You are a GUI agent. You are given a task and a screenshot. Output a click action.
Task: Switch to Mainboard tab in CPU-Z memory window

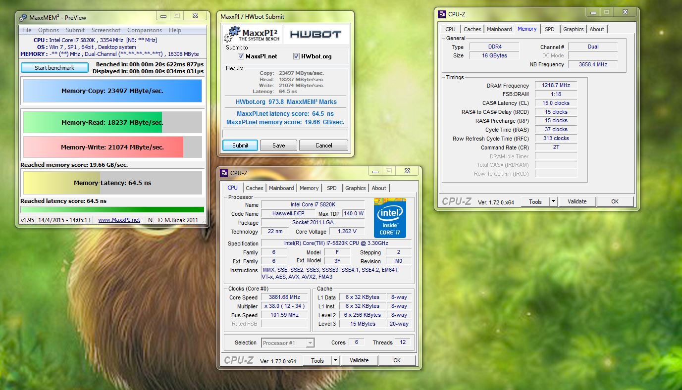[499, 29]
